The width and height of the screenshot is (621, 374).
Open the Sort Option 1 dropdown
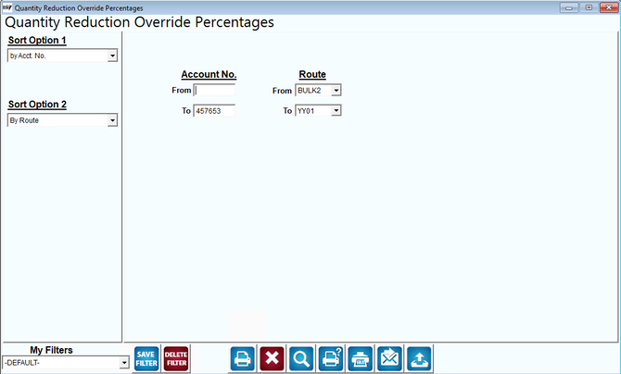(x=112, y=56)
